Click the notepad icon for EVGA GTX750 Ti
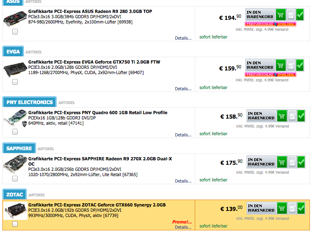Viewport: 318px width, 232px height. 291,65
